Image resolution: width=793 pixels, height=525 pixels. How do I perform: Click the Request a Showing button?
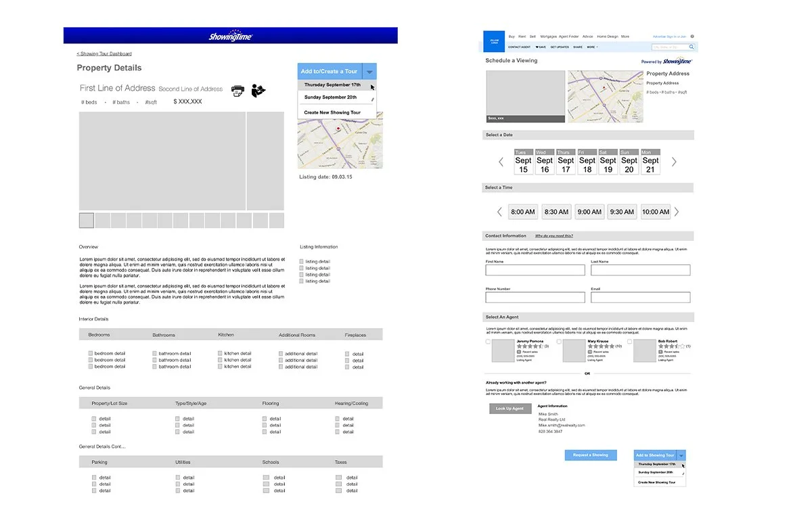pos(591,455)
